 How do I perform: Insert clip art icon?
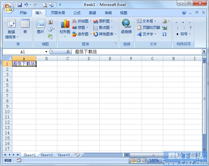click(x=50, y=22)
